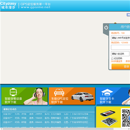Click the white car photo on the orange banner
The height and width of the screenshot is (130, 130).
pyautogui.click(x=82, y=97)
